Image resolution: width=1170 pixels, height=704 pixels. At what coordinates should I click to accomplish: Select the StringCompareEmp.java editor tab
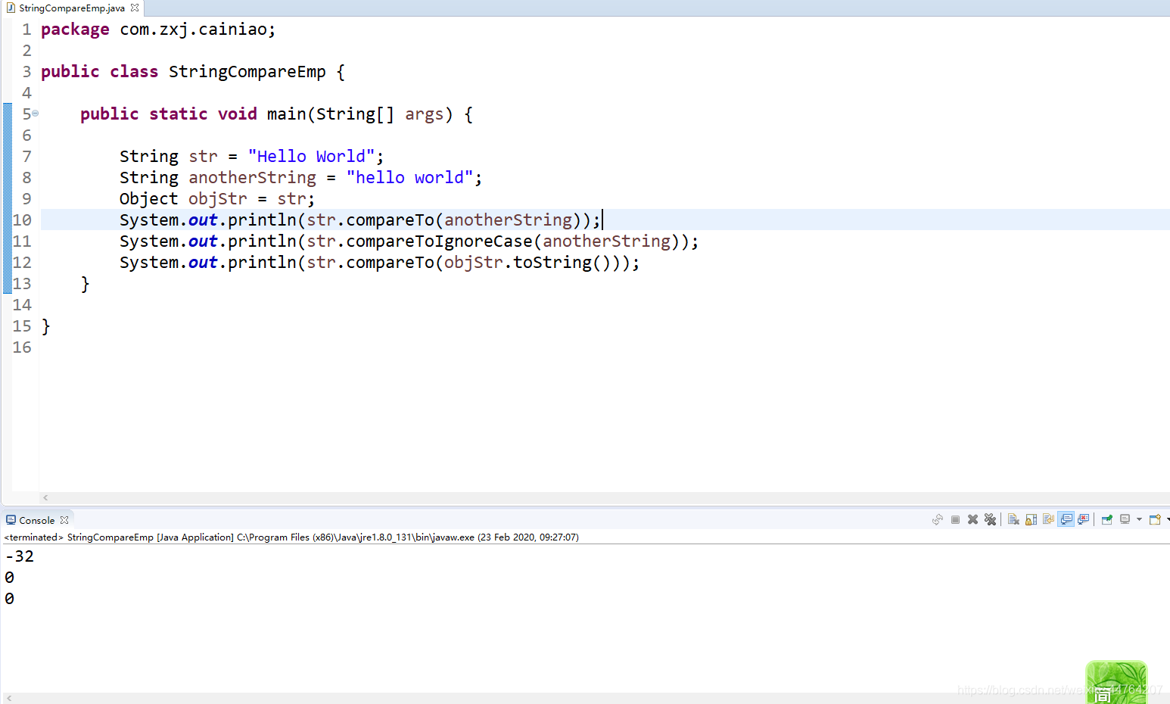[x=71, y=8]
